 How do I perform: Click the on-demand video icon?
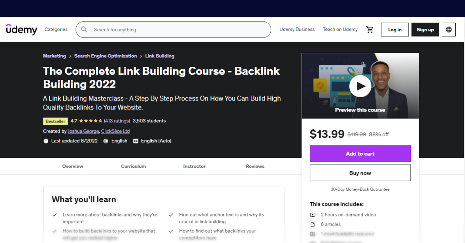313,215
